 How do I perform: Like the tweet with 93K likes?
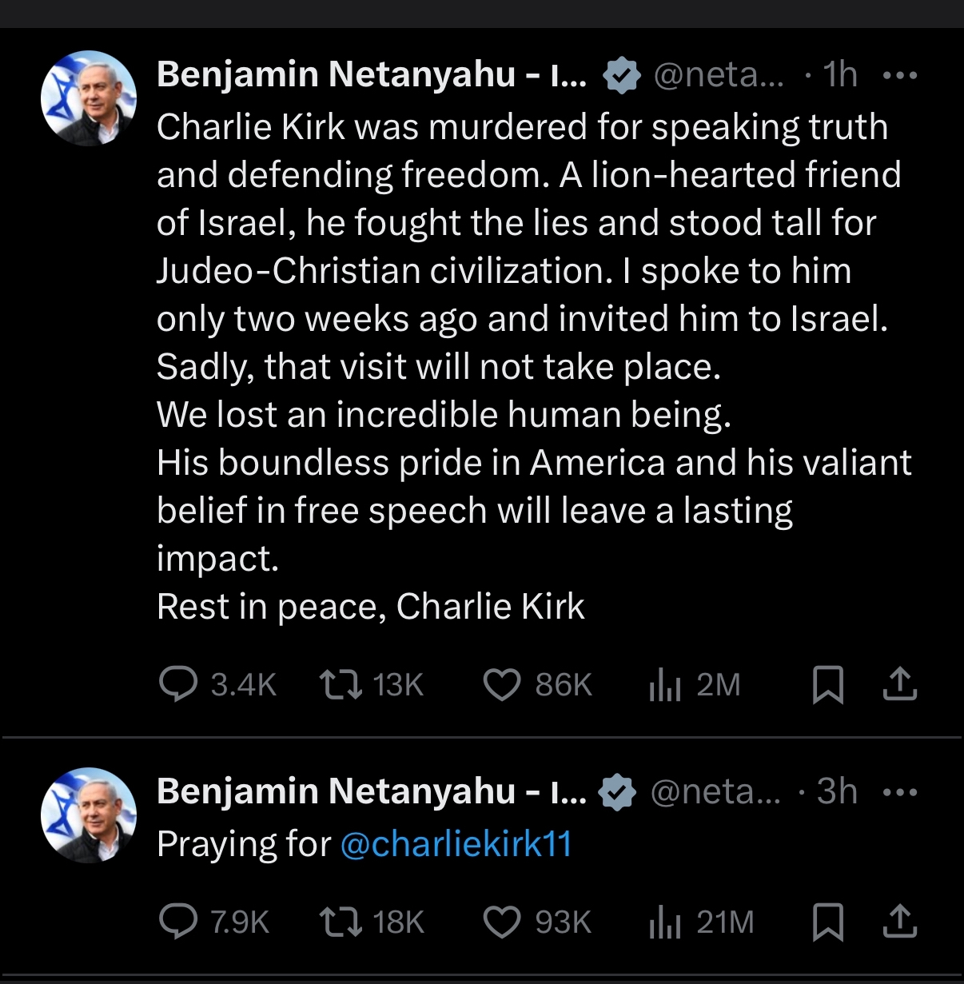click(502, 922)
